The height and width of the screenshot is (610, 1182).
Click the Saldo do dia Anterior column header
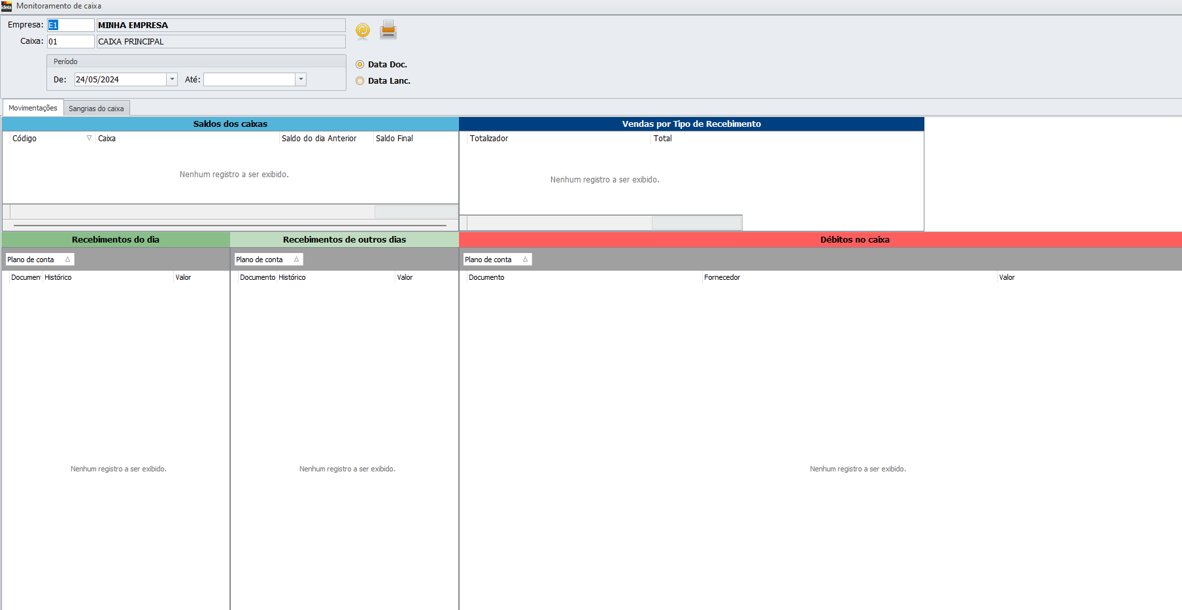tap(319, 139)
